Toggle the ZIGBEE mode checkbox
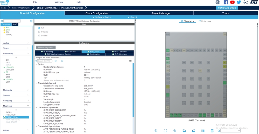The image size is (259, 134). point(39,36)
